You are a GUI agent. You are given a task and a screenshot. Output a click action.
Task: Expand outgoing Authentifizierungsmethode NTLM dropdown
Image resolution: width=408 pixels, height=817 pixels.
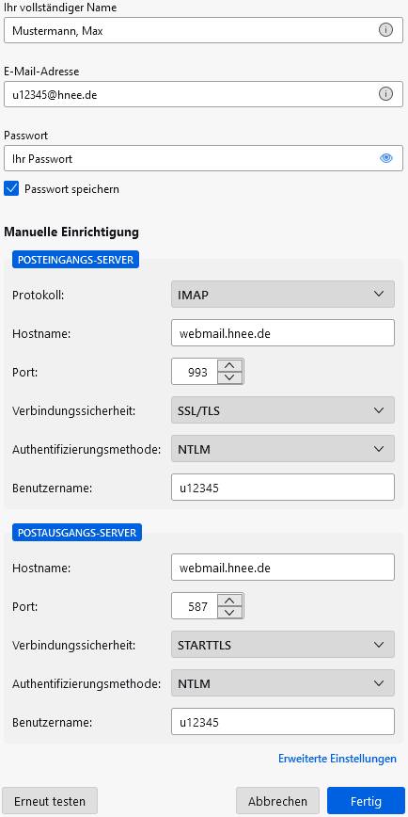(x=283, y=683)
